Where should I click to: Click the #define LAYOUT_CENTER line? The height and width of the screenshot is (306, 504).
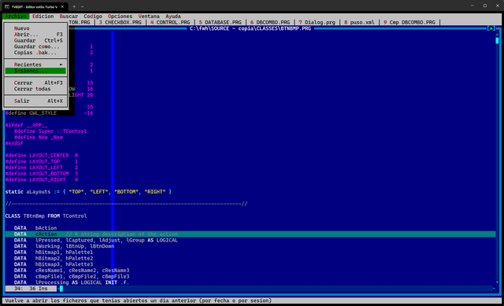[x=42, y=156]
